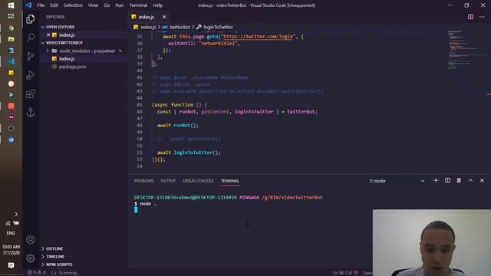Open the twitter.com/login URL in code
The width and height of the screenshot is (491, 276).
259,37
